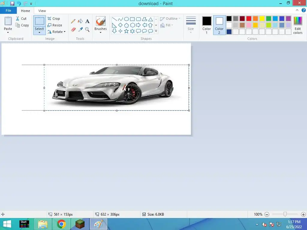Open the Resize dialog
The width and height of the screenshot is (307, 230).
tap(55, 25)
